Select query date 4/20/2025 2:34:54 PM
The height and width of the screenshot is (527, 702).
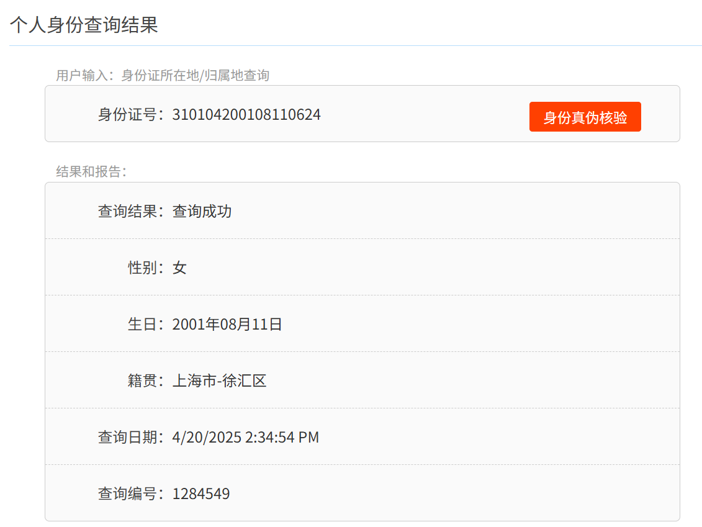click(245, 438)
